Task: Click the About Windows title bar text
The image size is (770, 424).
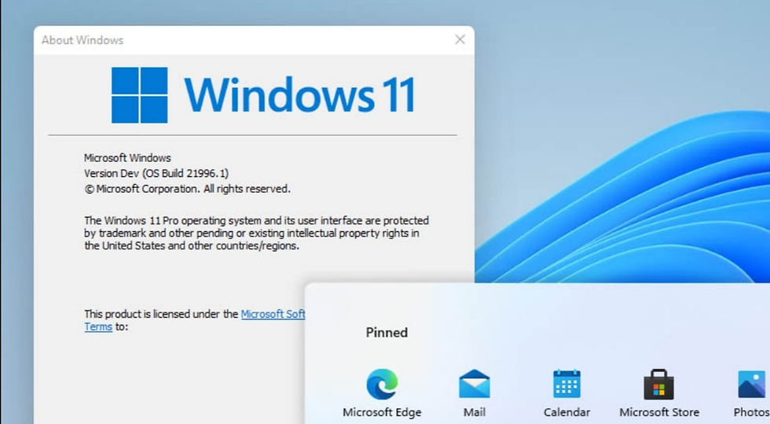Action: [x=82, y=40]
